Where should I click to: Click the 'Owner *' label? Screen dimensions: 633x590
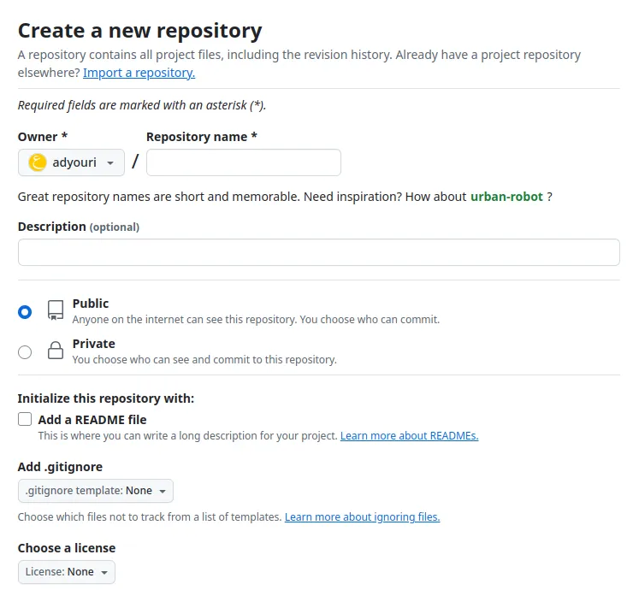click(x=43, y=137)
